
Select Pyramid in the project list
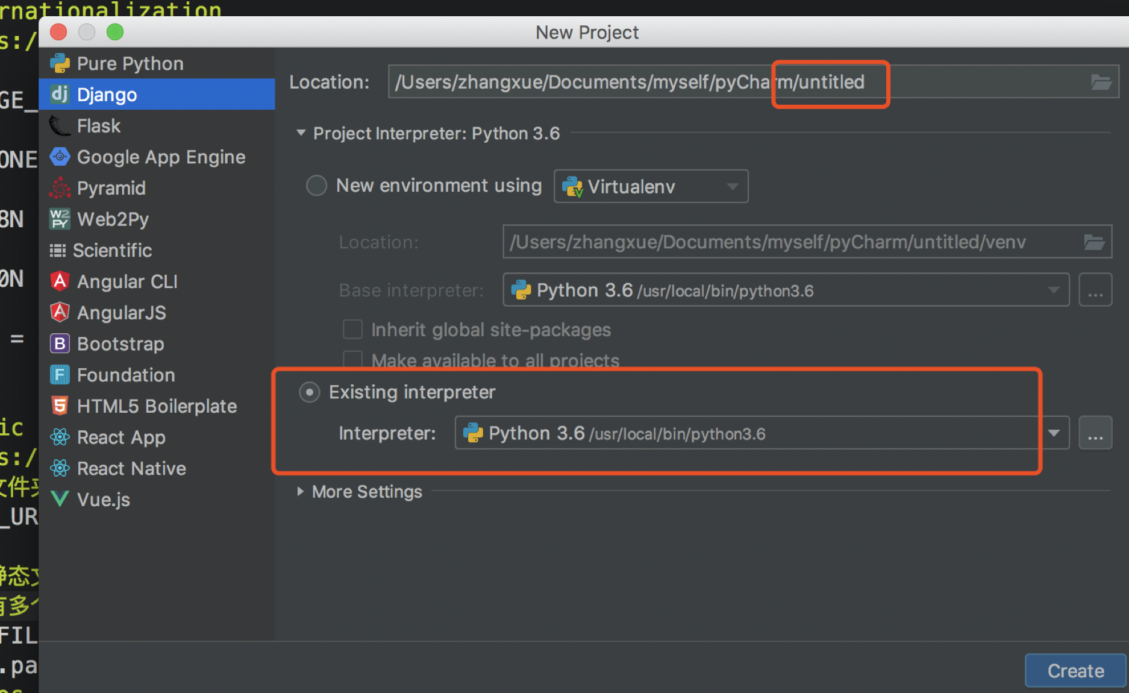click(x=157, y=188)
